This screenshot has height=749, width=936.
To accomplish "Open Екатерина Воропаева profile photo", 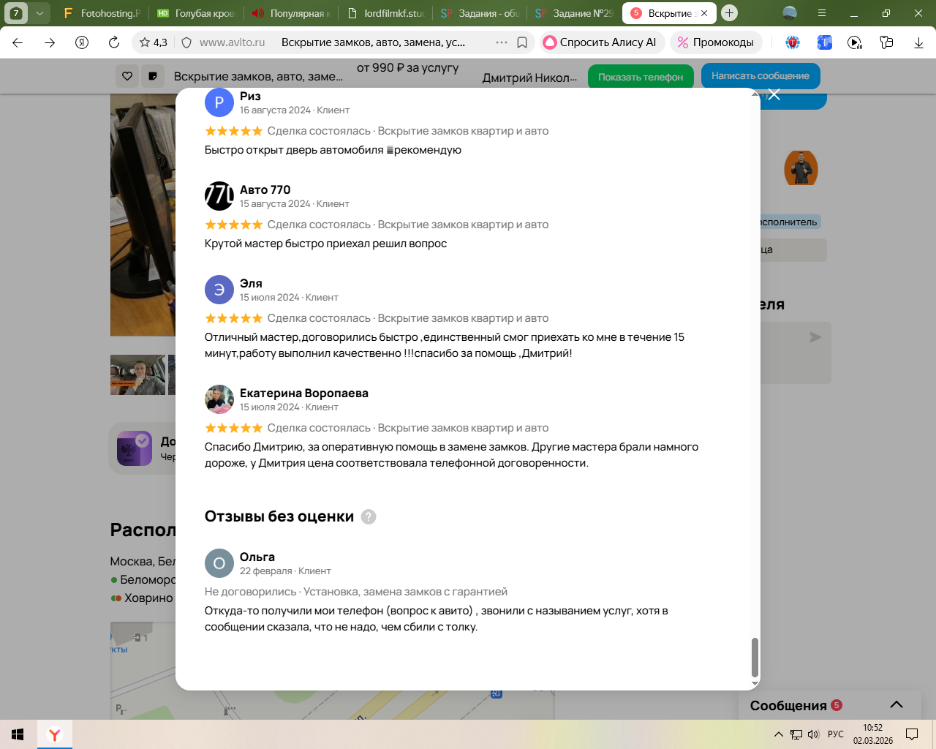I will coord(219,399).
